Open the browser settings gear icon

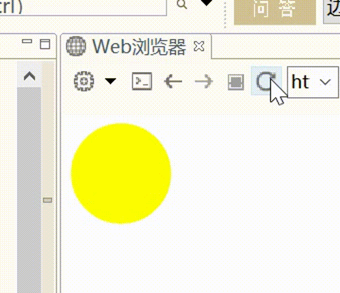pos(84,81)
